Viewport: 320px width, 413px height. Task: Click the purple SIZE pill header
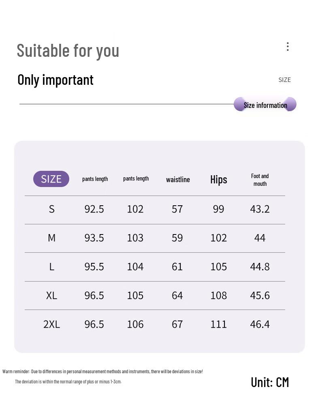[x=51, y=179]
